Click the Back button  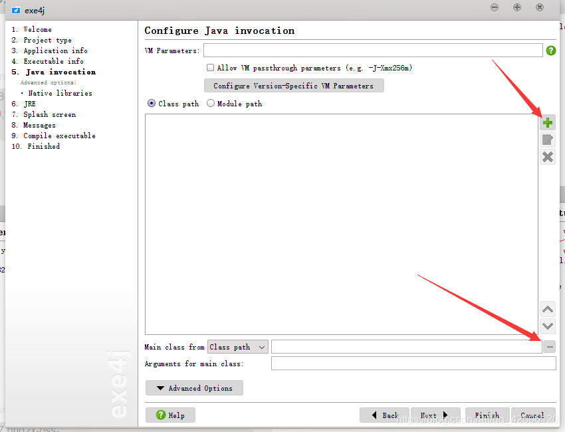384,415
